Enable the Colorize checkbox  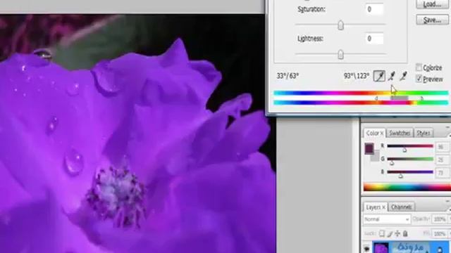tap(419, 67)
